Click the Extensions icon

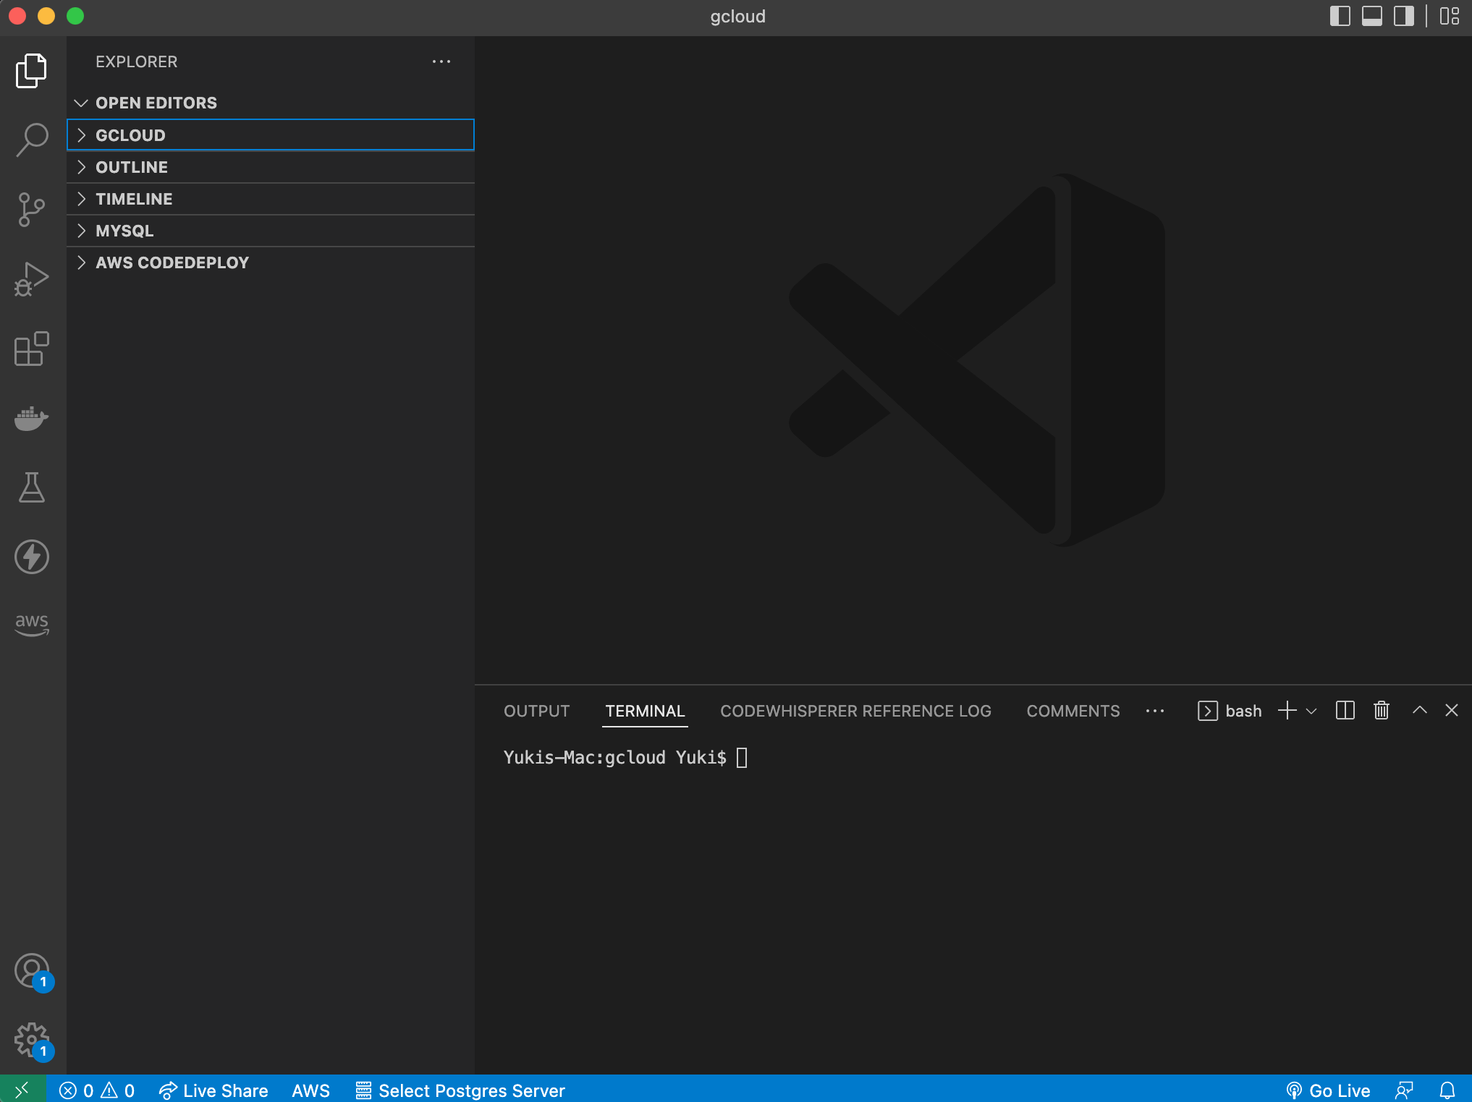[x=31, y=349]
